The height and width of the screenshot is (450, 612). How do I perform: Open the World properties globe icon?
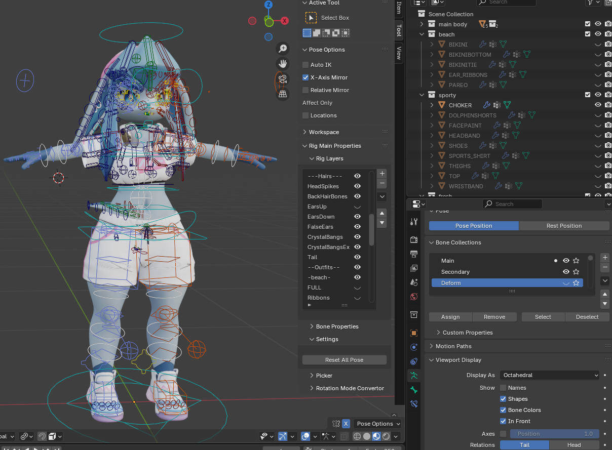414,296
